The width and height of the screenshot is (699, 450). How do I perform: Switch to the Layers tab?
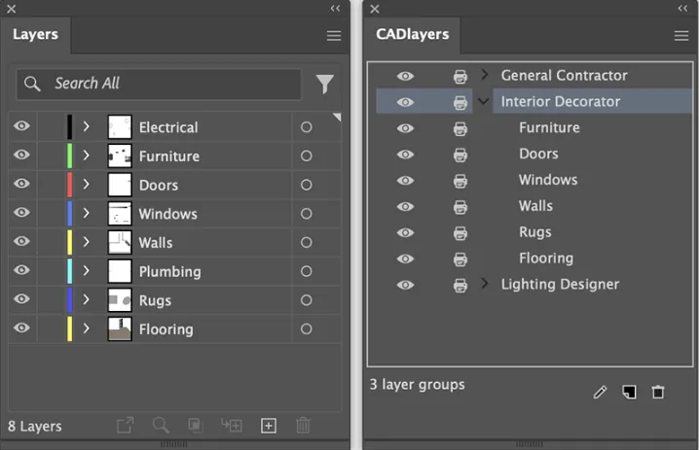pyautogui.click(x=35, y=34)
